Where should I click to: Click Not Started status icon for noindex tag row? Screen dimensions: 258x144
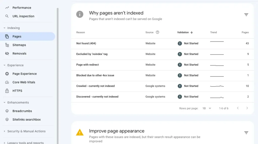click(x=180, y=54)
